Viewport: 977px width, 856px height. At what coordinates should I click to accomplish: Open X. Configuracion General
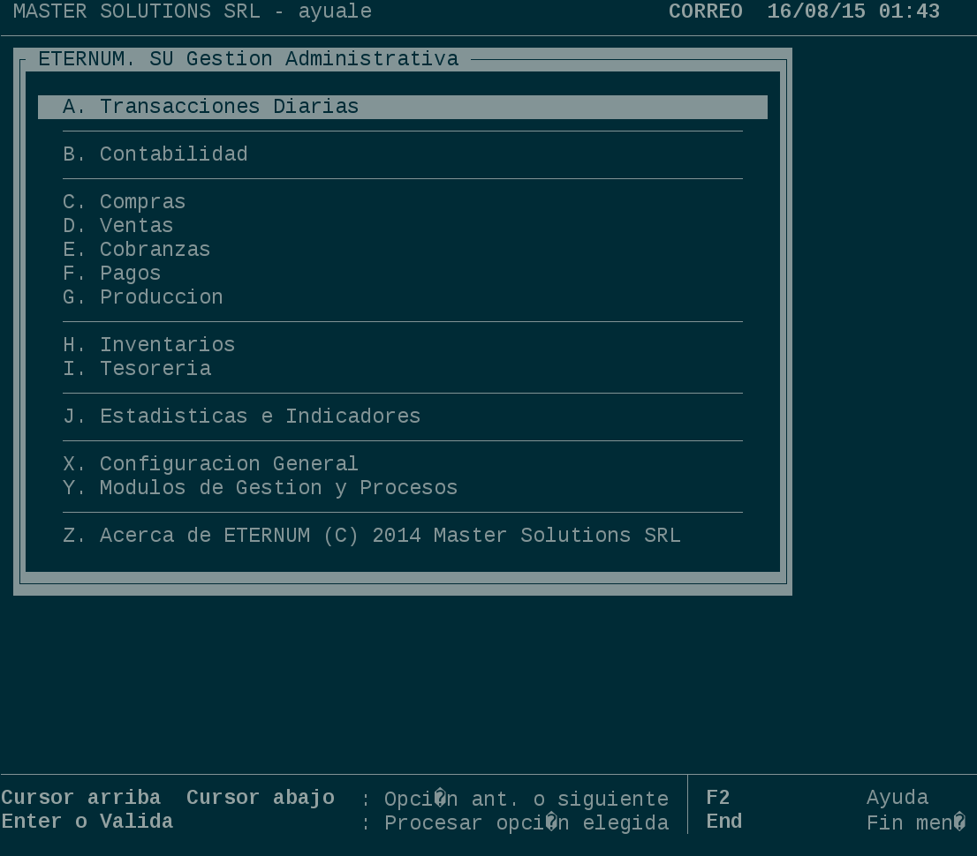click(x=210, y=464)
